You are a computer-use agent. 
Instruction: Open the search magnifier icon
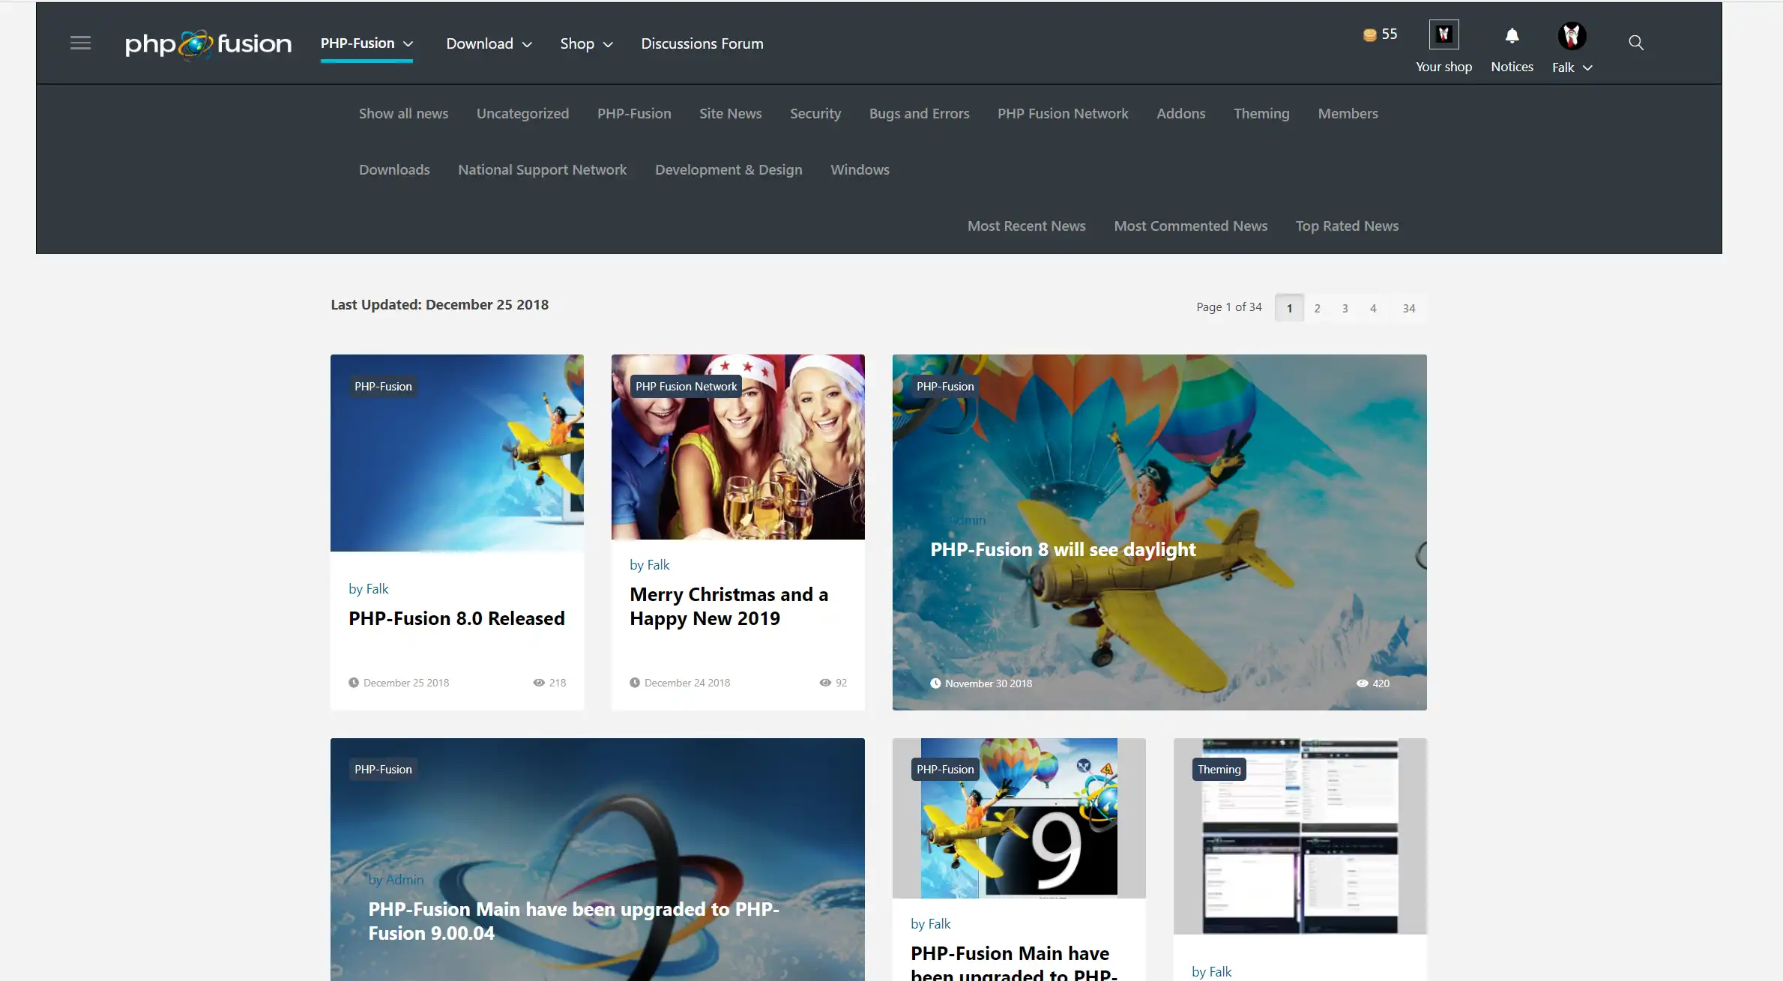1635,43
